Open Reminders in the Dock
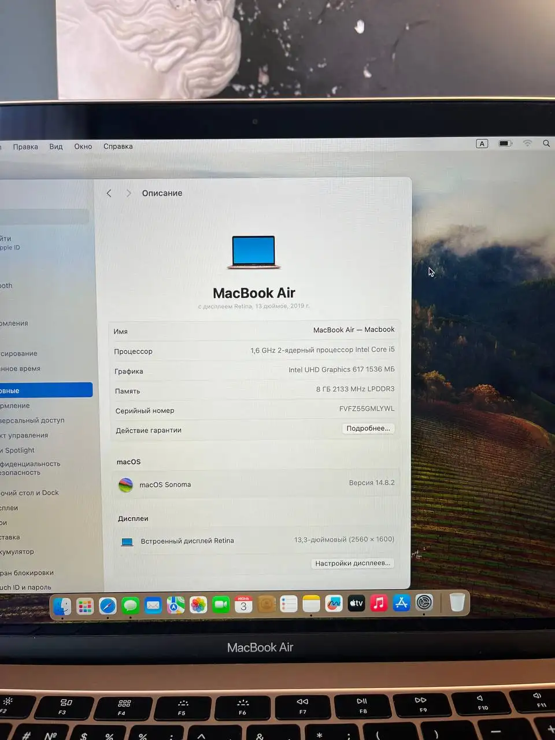555x740 pixels. [x=288, y=605]
